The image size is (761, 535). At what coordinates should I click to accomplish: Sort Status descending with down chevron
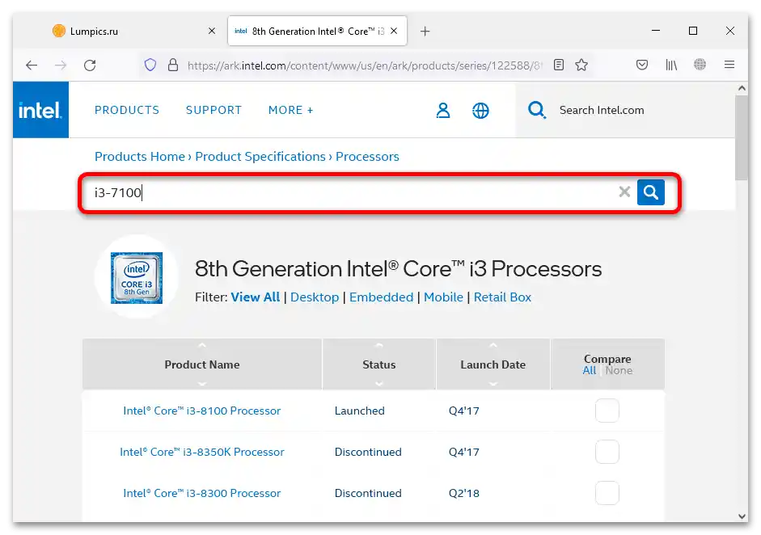[x=379, y=384]
